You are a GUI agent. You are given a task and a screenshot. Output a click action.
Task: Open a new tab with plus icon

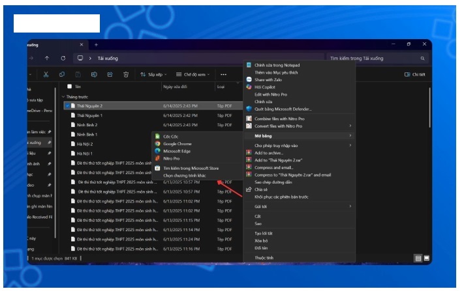coord(96,44)
